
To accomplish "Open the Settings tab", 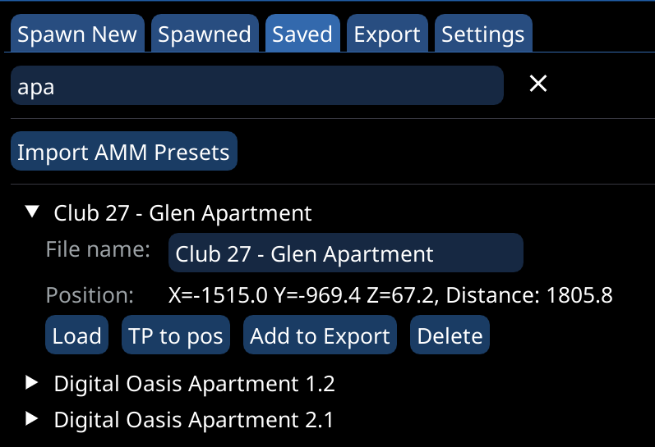I will pos(482,34).
